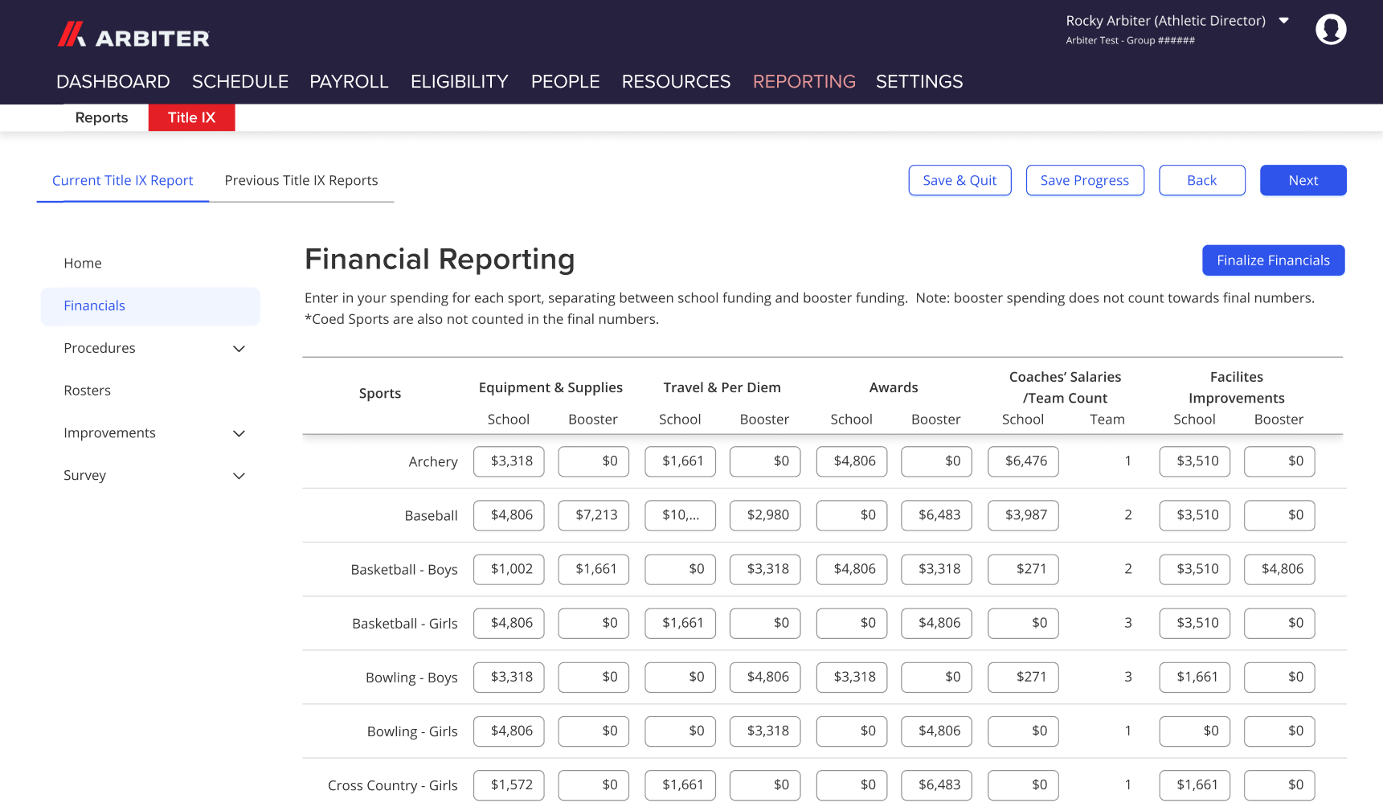Image resolution: width=1383 pixels, height=811 pixels.
Task: Select the Current Title IX Report tab
Action: pos(123,180)
